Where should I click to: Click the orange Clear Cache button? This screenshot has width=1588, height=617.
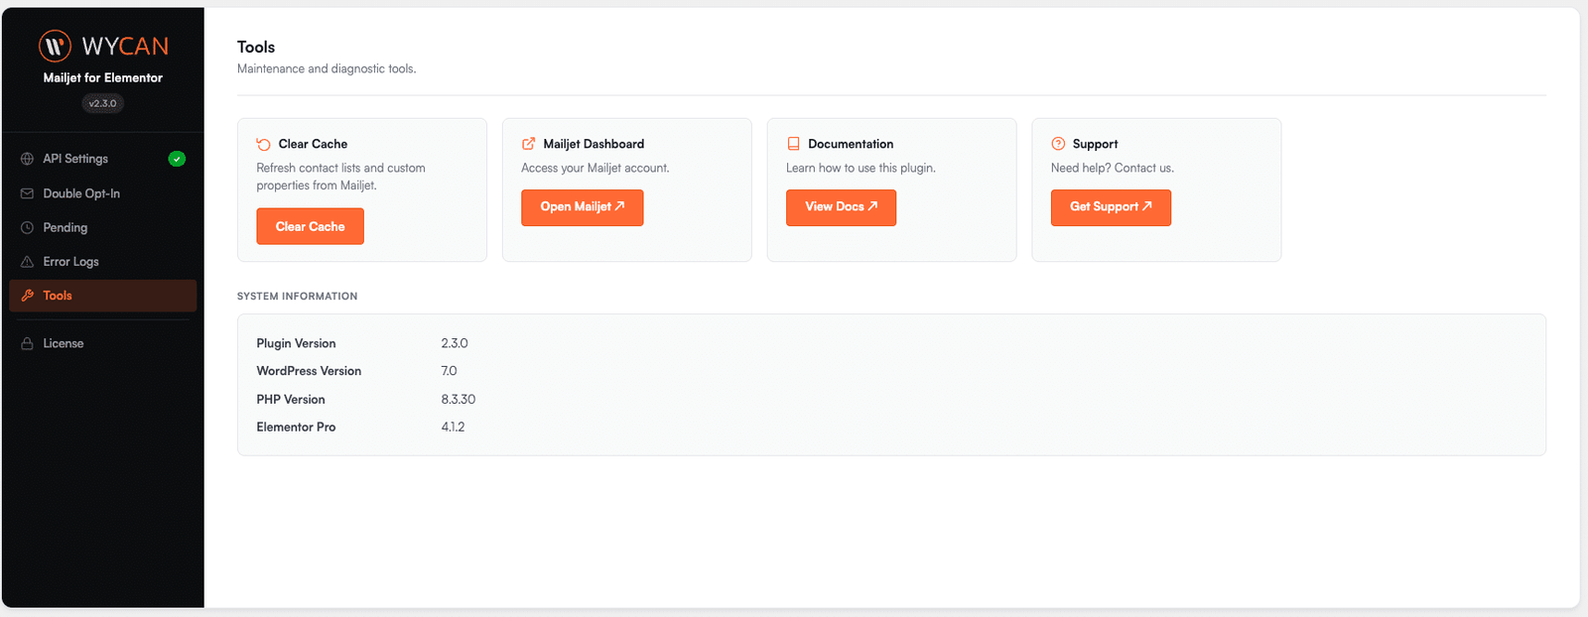coord(310,226)
